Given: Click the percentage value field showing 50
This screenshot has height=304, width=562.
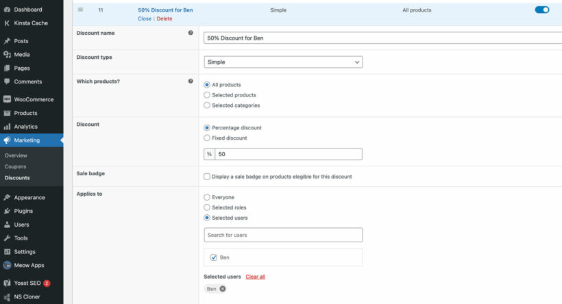Looking at the screenshot, I should (x=289, y=154).
